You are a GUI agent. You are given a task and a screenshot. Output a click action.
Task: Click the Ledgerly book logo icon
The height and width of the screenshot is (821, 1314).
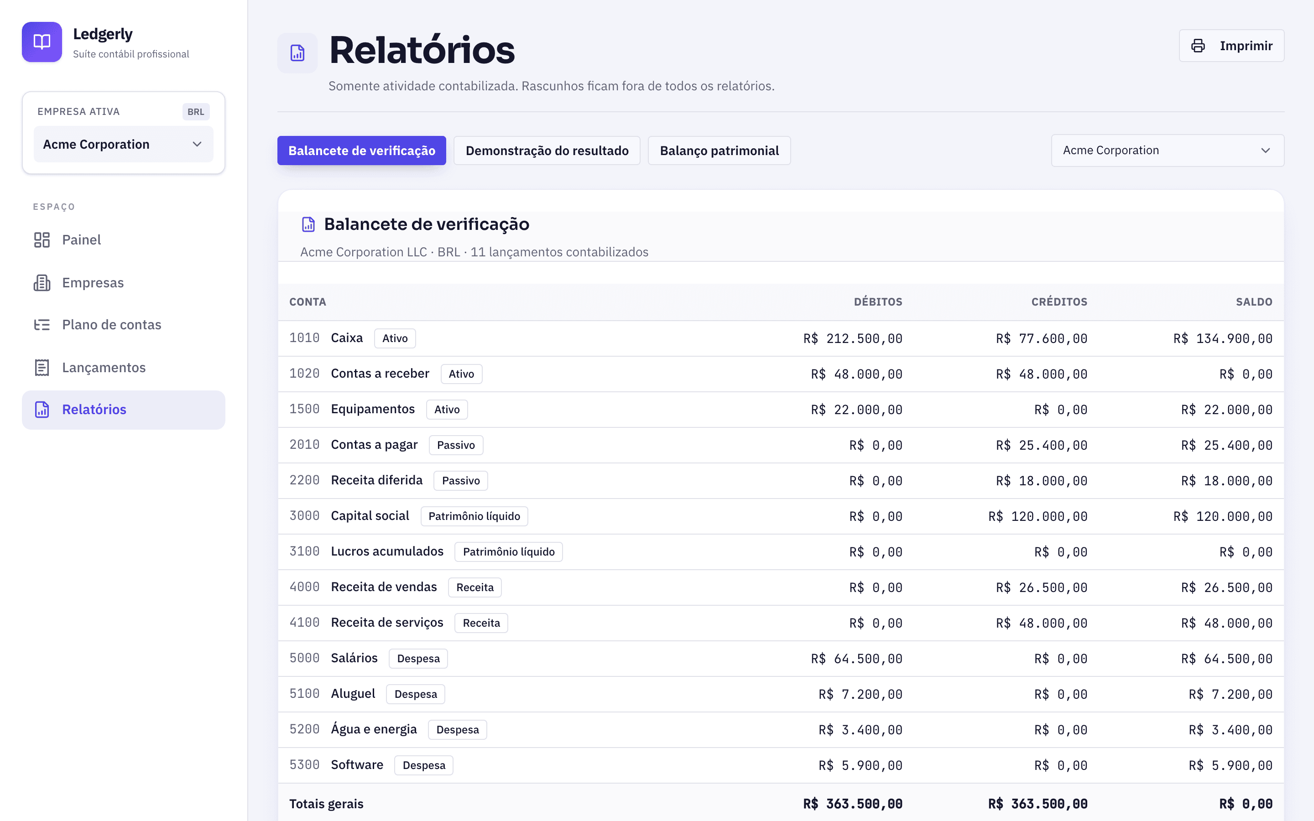pyautogui.click(x=42, y=42)
